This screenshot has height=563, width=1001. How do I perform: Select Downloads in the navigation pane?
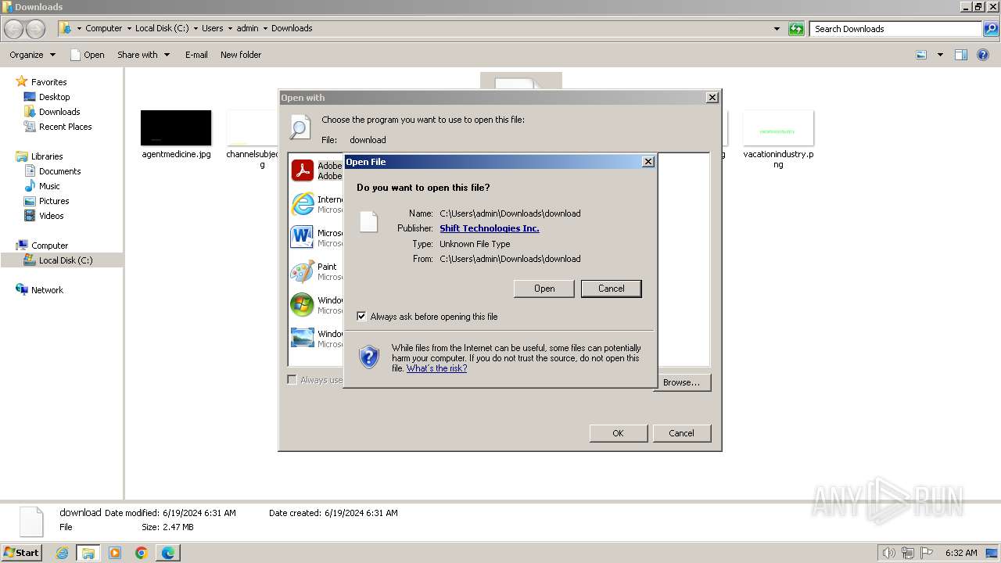[59, 112]
